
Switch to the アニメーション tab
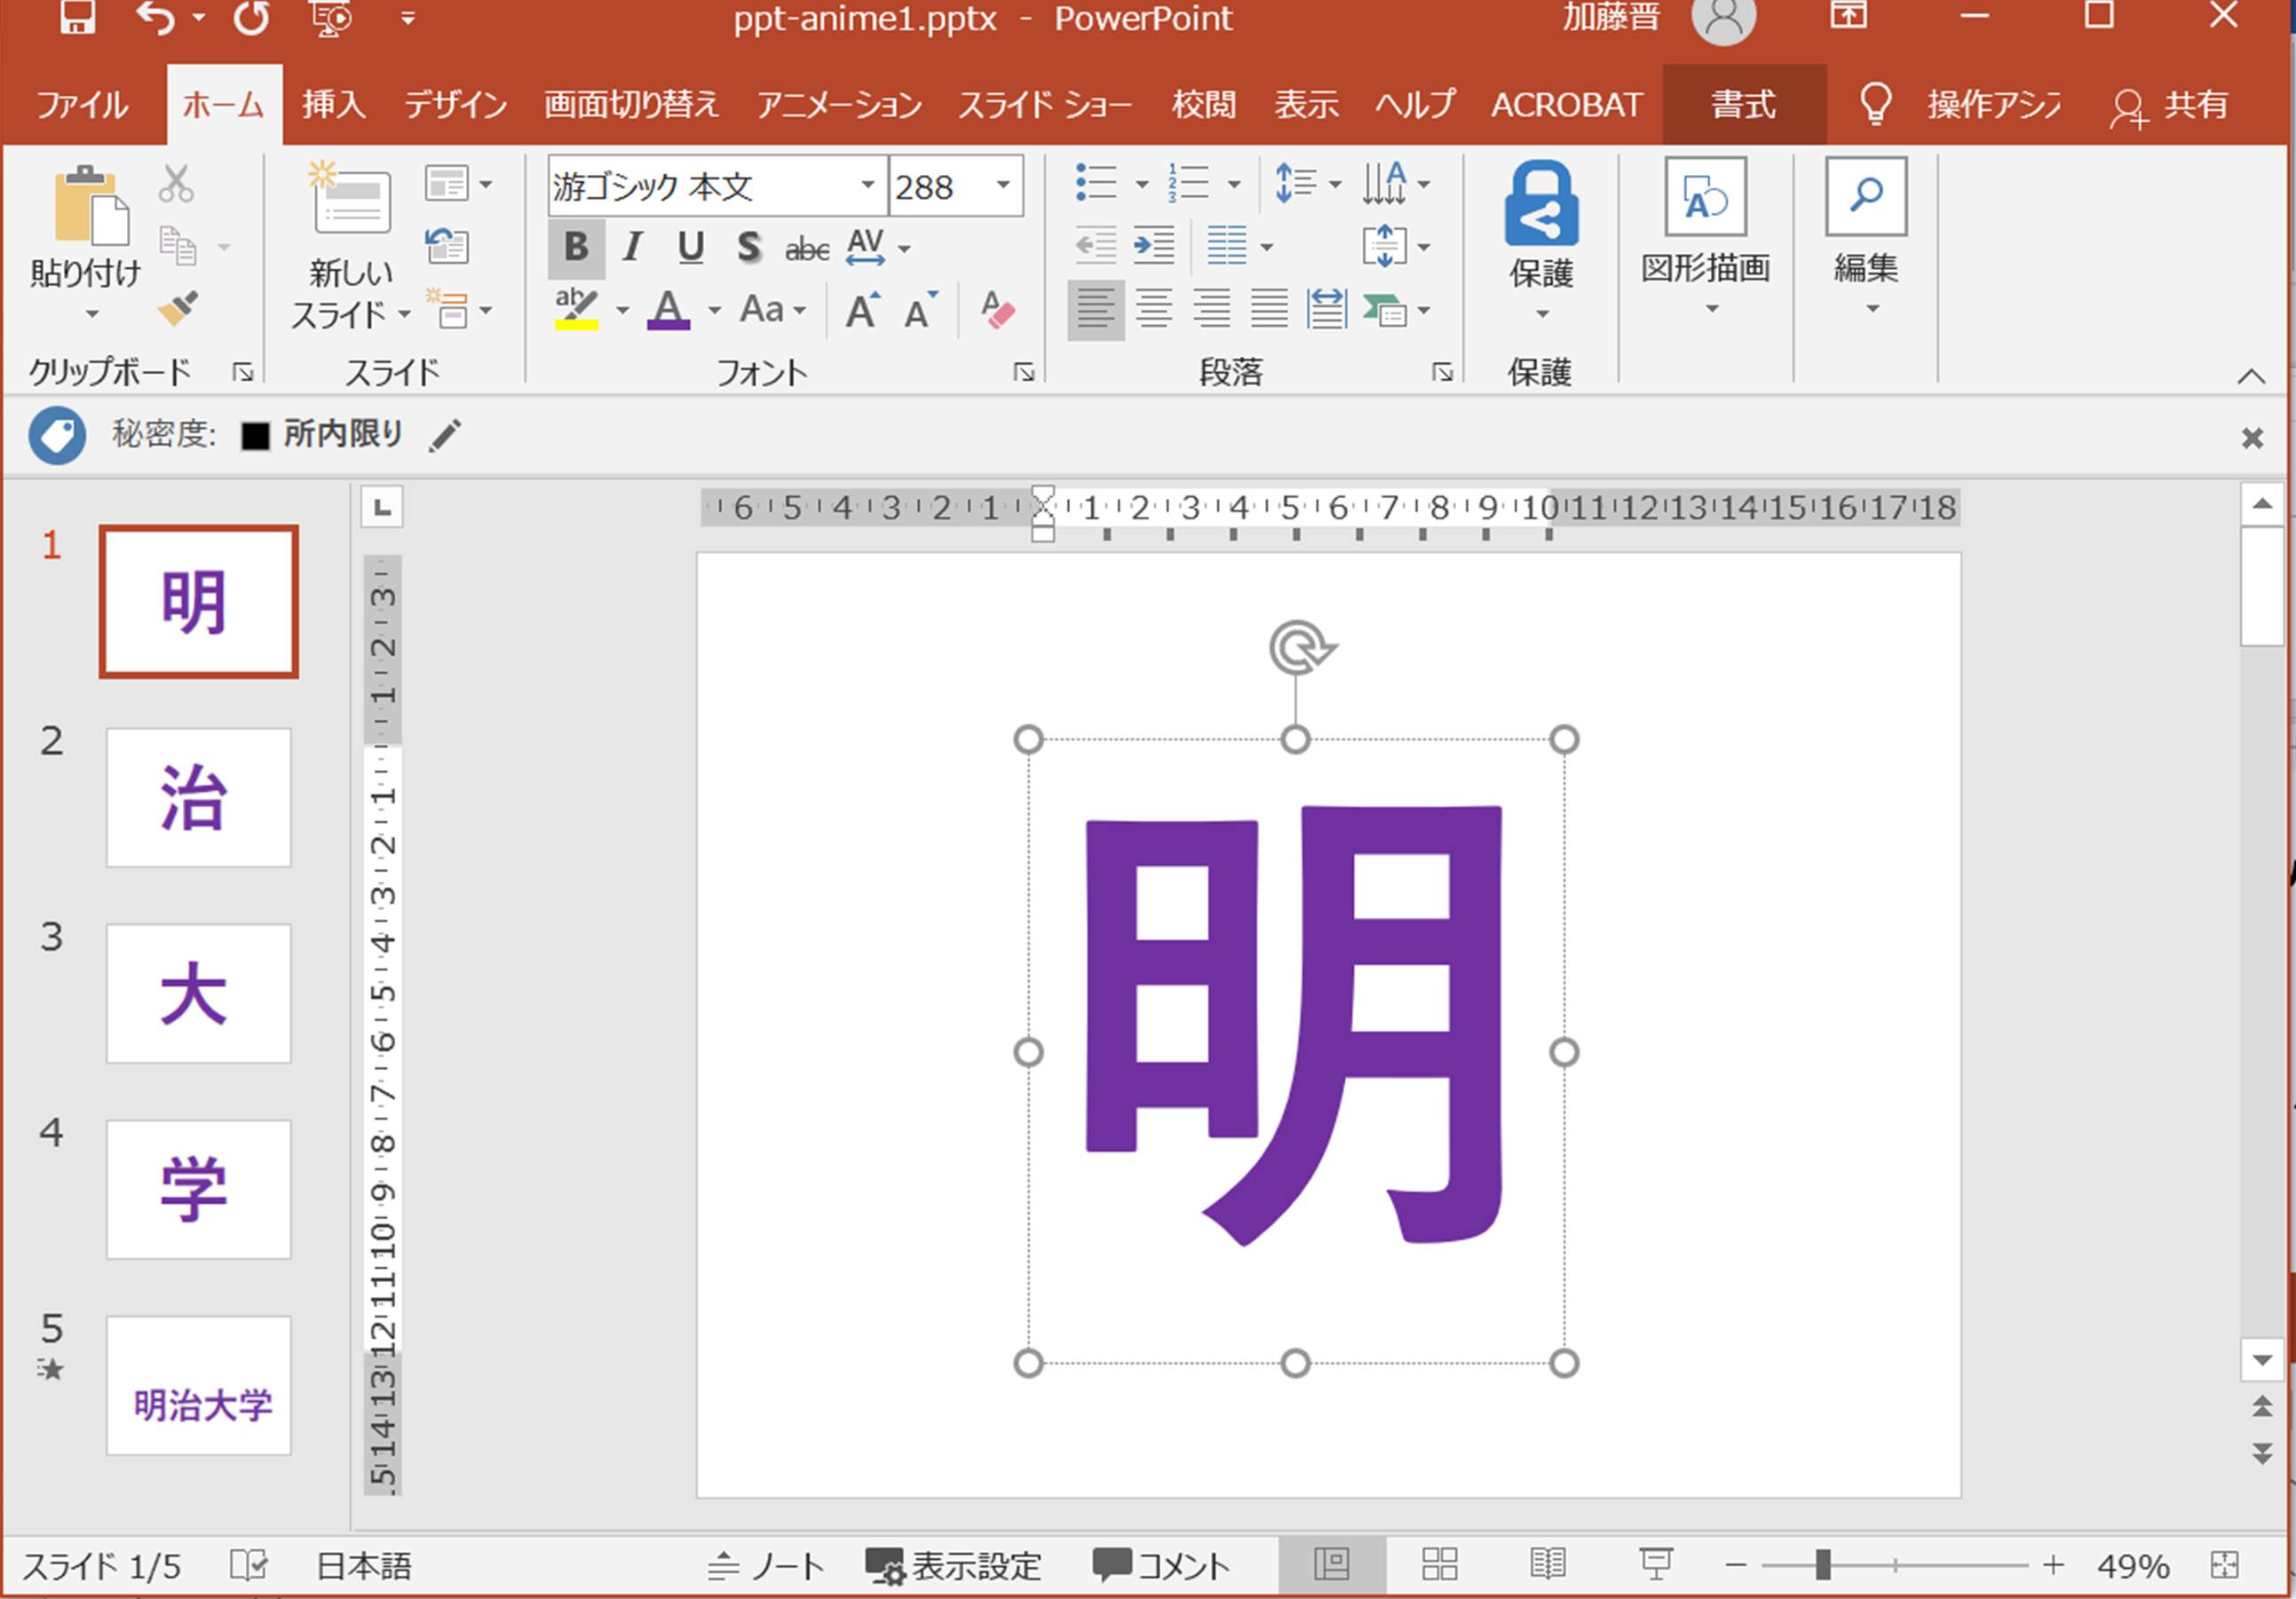[x=838, y=104]
